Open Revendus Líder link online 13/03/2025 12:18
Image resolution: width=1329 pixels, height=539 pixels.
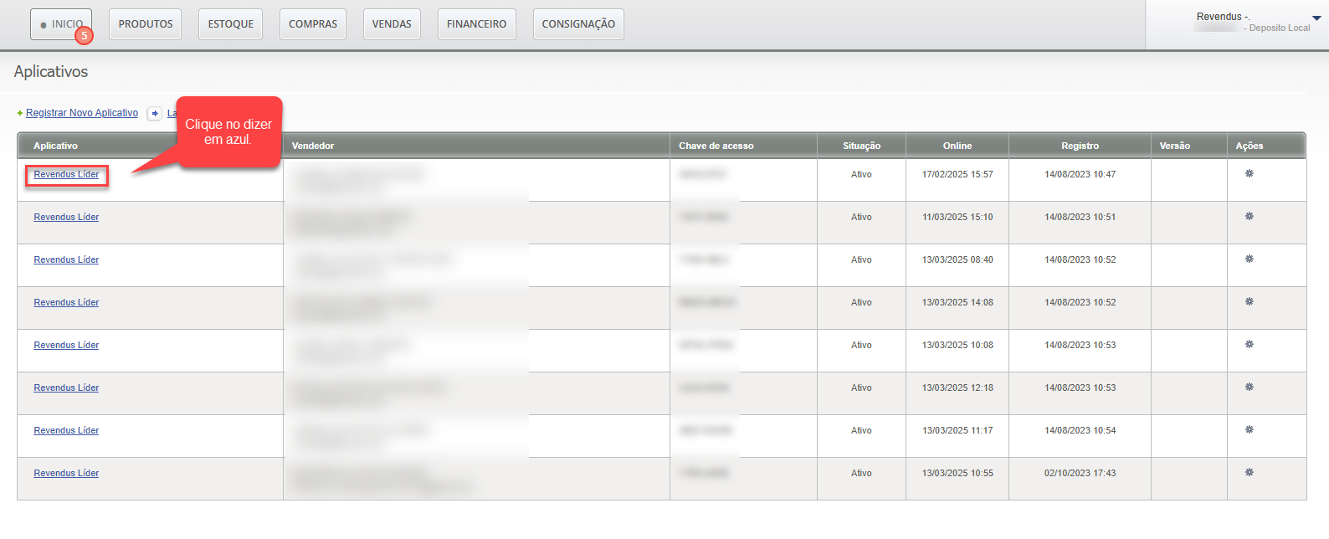click(x=66, y=388)
